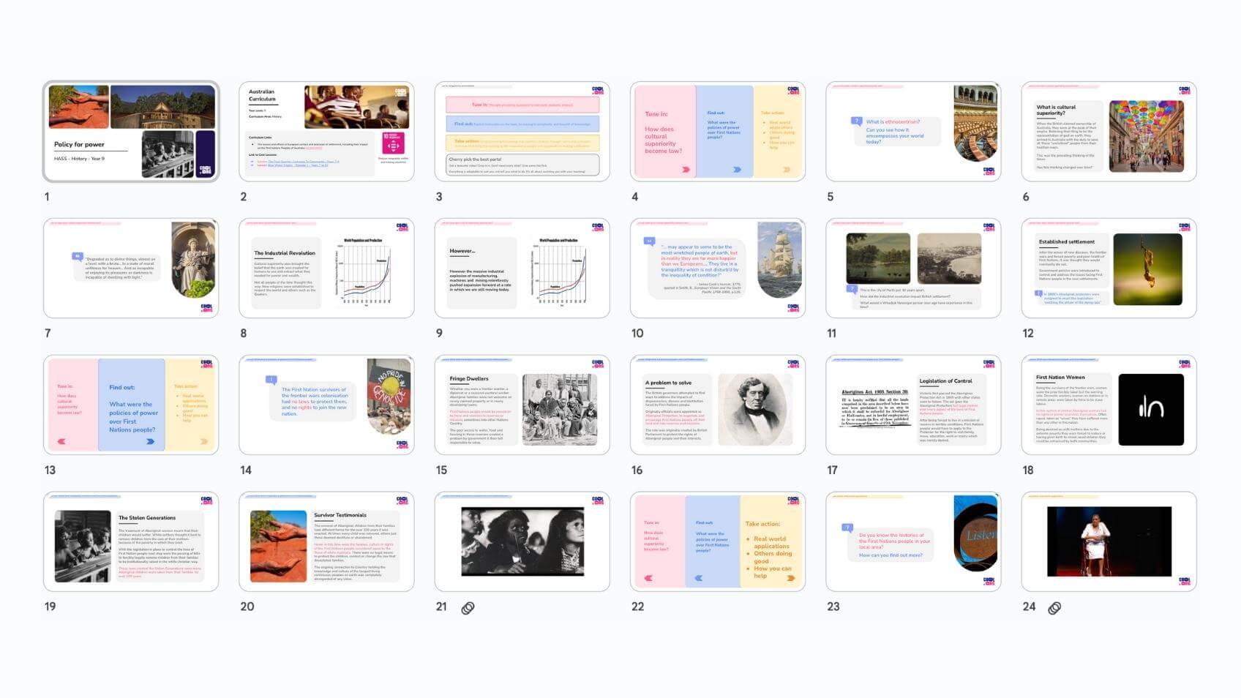This screenshot has width=1241, height=698.
Task: Choose the 'Survivor Testimonials' slide
Action: pos(326,541)
